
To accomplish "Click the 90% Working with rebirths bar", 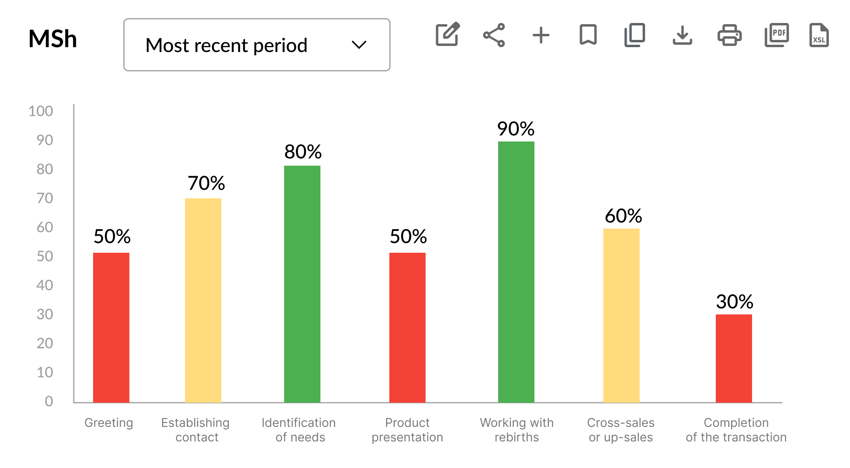I will point(516,272).
